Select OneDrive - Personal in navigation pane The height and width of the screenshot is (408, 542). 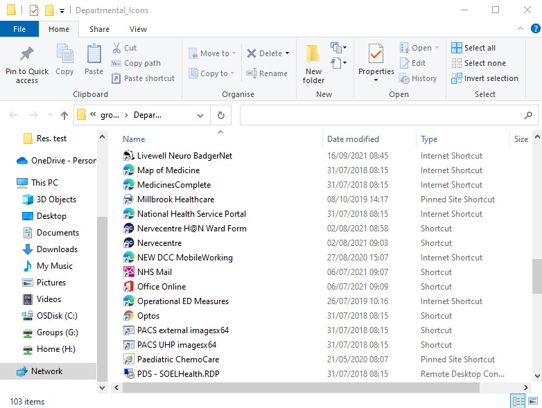coord(56,160)
